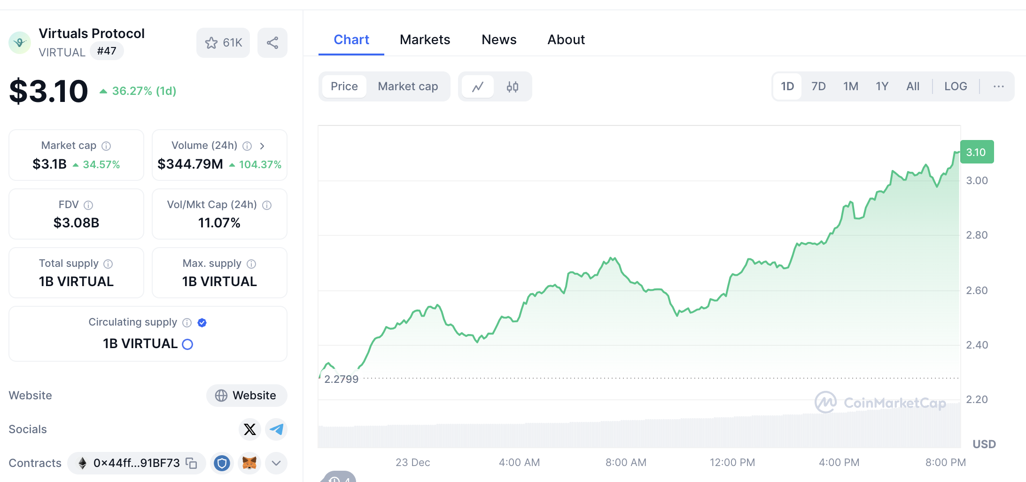Click the $344.79M volume value
The height and width of the screenshot is (482, 1026).
(x=190, y=164)
